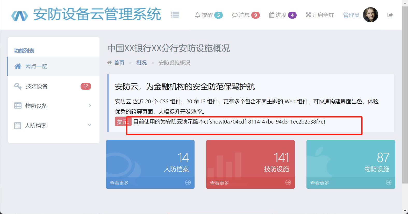408x214 pixels.
Task: Click the 14 count on 人防档案 card
Action: tap(183, 157)
